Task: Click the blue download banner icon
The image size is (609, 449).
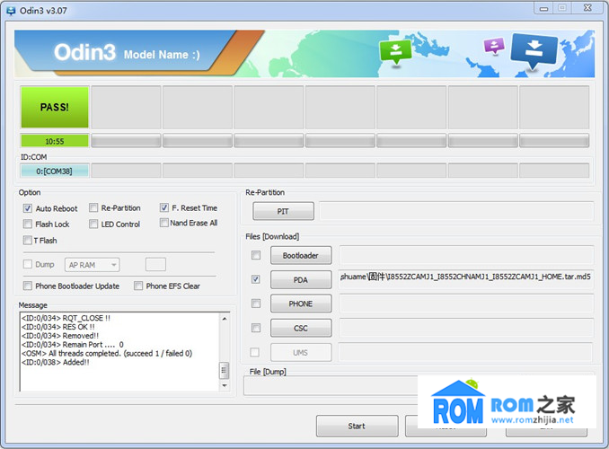Action: pos(534,50)
